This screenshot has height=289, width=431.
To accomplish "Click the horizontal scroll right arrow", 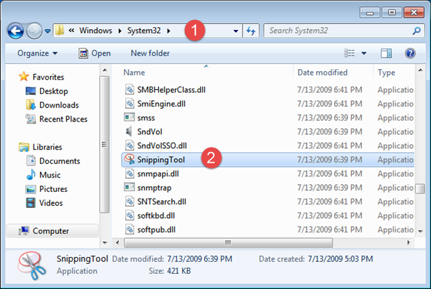I will pos(409,242).
